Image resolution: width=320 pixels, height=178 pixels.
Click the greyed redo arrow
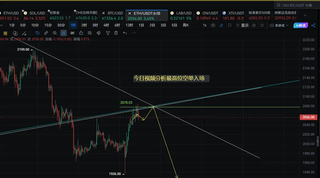pyautogui.click(x=134, y=33)
